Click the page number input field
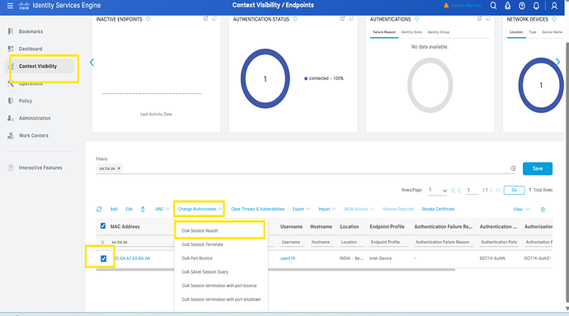Viewport: 569px width, 316px height. 472,191
